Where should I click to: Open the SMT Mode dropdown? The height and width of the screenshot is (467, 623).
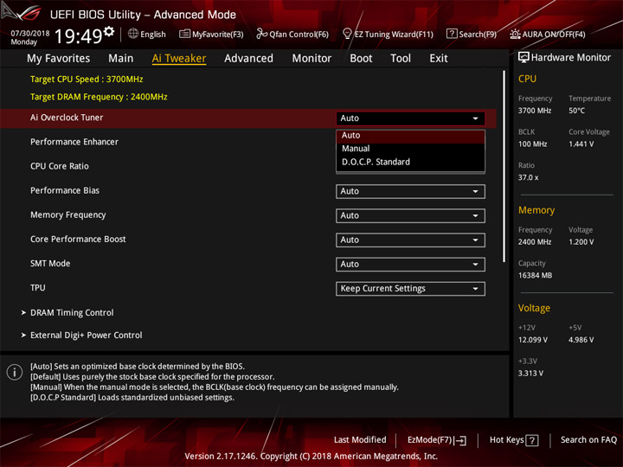410,265
